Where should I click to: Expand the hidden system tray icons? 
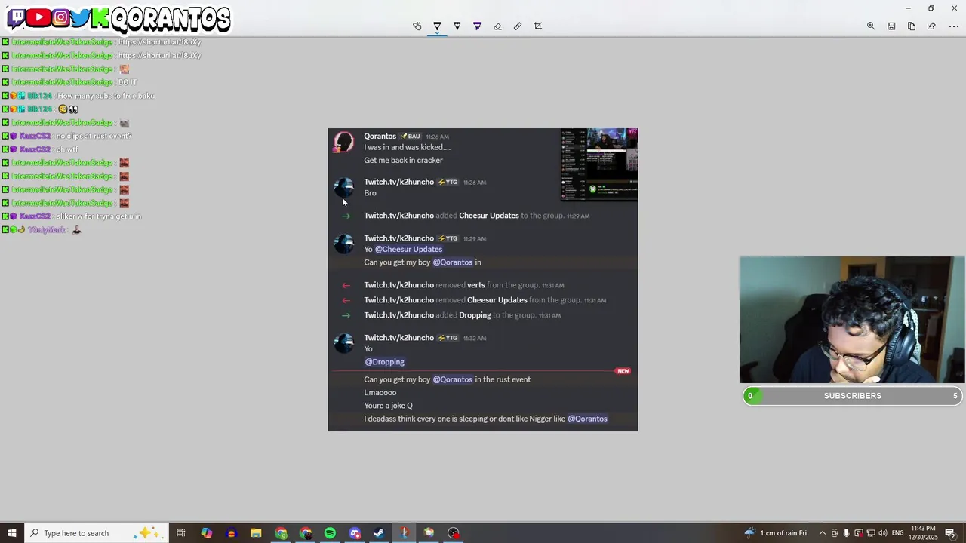point(823,533)
